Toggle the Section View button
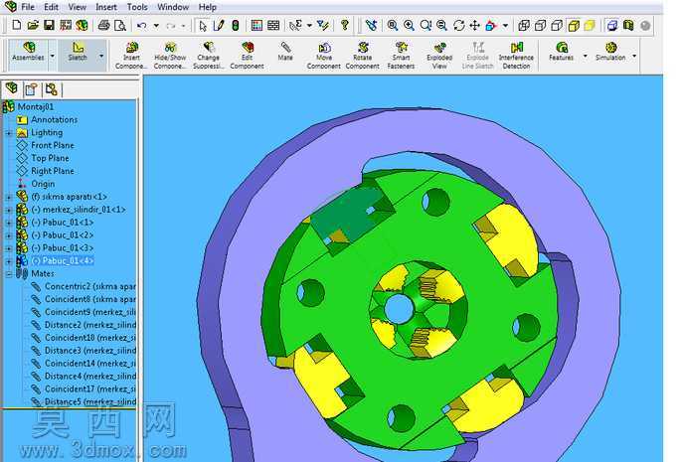 [628, 26]
